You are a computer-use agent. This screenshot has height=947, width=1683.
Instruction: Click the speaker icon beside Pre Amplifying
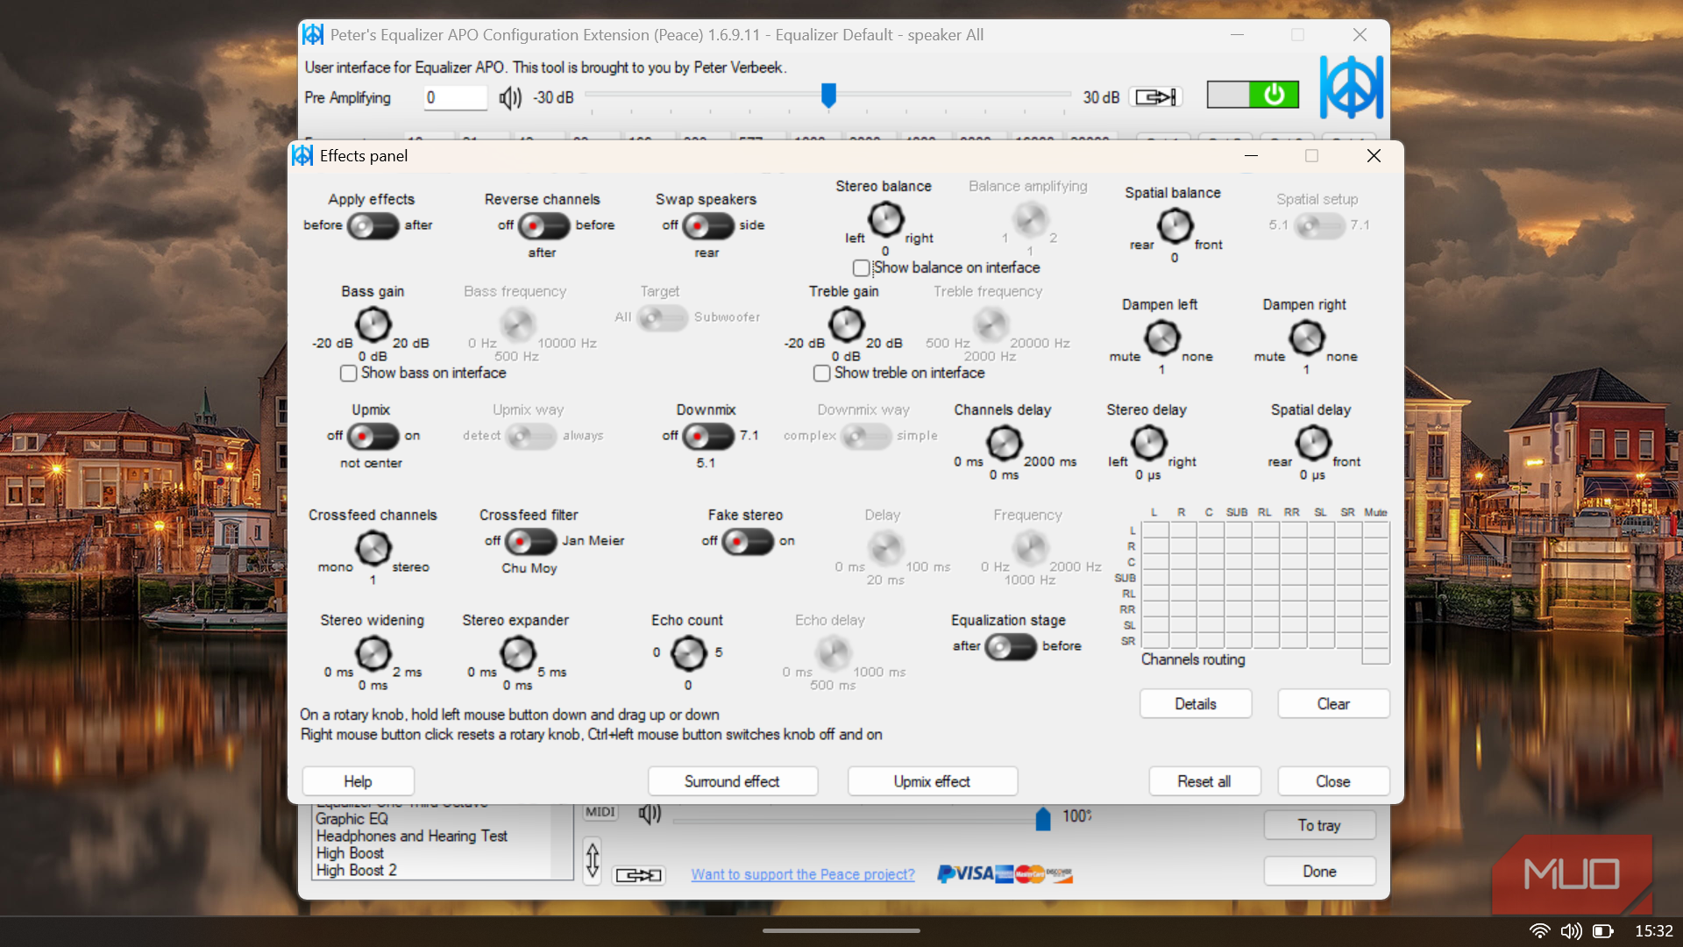[x=510, y=97]
